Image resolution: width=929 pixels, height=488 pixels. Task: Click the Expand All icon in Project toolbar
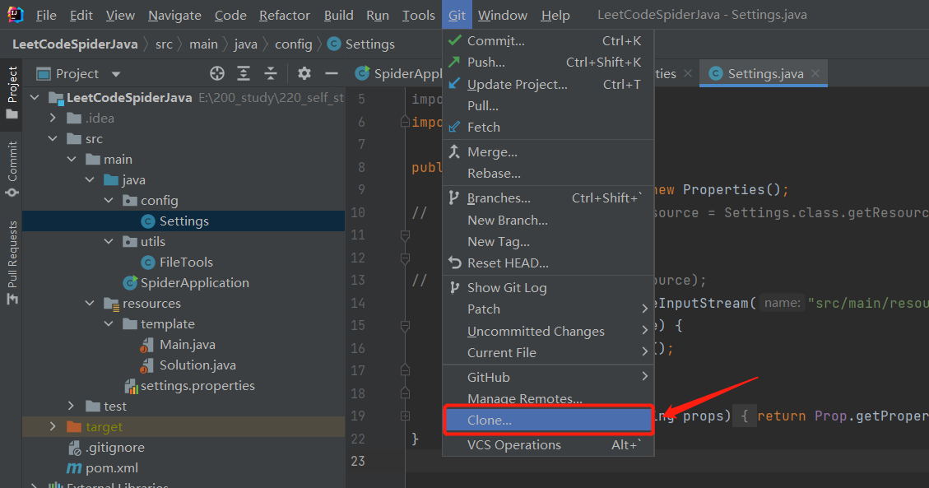[244, 74]
